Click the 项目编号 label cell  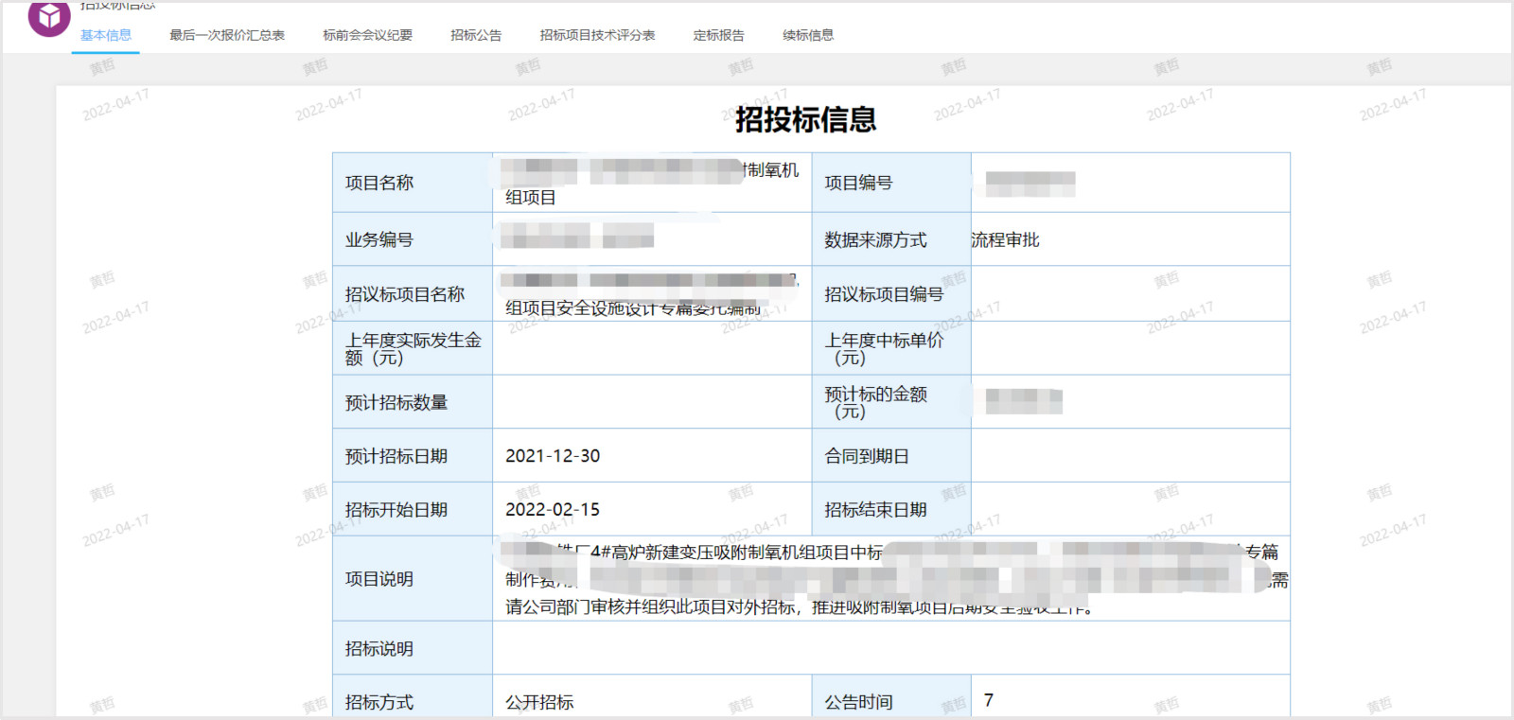click(891, 183)
